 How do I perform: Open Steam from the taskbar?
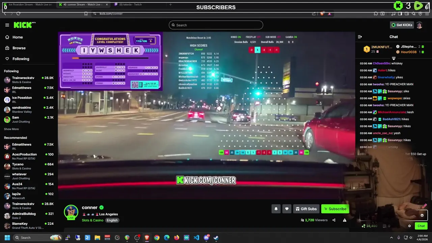tap(216, 238)
